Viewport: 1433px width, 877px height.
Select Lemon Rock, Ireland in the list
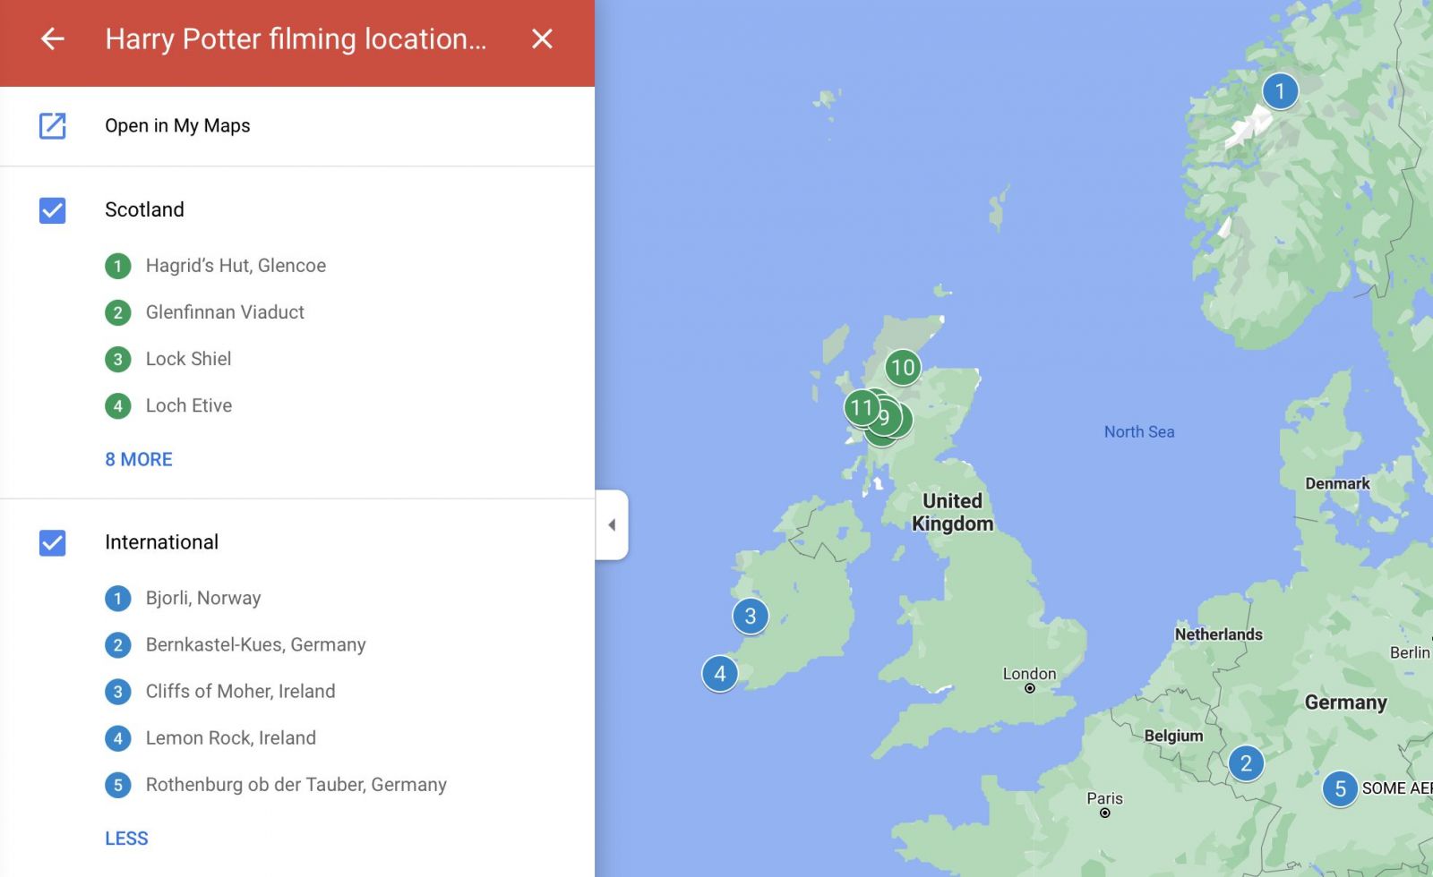[230, 737]
